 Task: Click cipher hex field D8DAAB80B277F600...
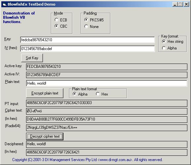click(107, 119)
